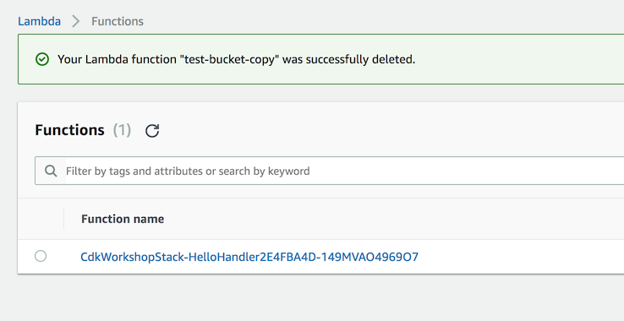Reload the Functions list with refresh icon
Image resolution: width=624 pixels, height=321 pixels.
click(152, 130)
